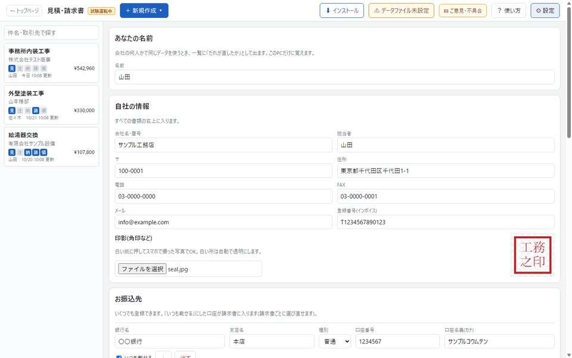Click the インストール button
The height and width of the screenshot is (358, 572).
click(x=342, y=11)
